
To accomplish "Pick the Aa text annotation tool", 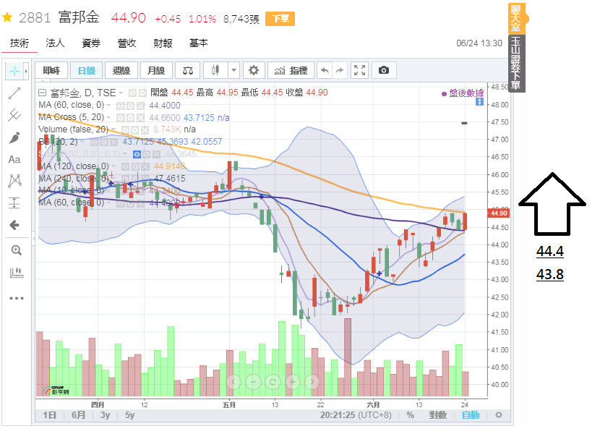I will [14, 159].
